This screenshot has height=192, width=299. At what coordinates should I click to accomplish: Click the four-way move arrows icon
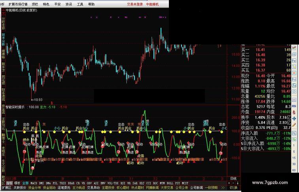click(294, 119)
